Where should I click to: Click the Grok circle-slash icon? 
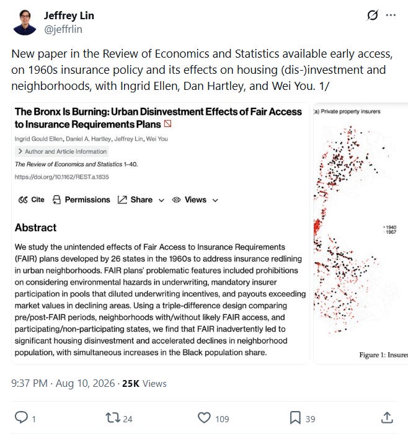point(372,15)
